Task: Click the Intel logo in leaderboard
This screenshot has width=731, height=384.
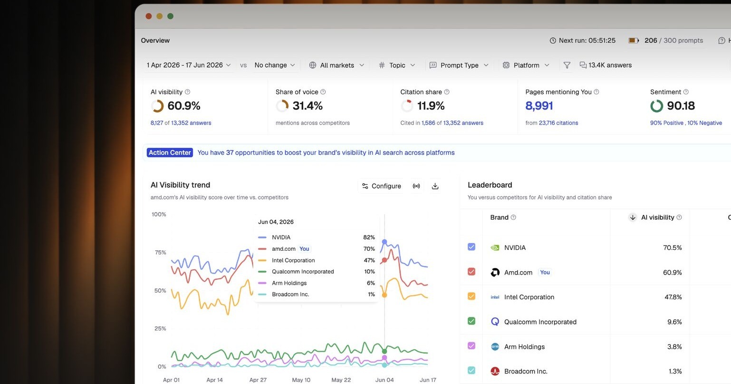Action: tap(495, 297)
